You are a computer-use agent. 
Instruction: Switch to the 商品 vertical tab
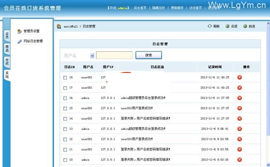point(7,48)
